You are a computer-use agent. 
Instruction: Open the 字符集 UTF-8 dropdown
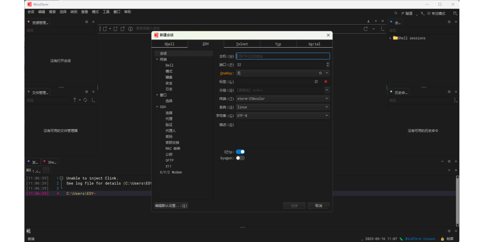(282, 116)
